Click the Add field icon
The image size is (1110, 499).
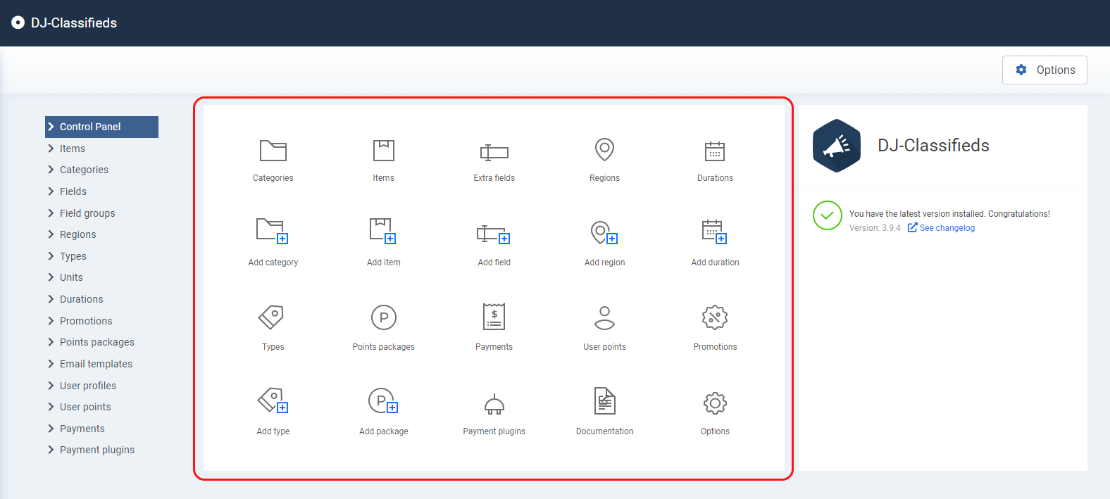(494, 234)
